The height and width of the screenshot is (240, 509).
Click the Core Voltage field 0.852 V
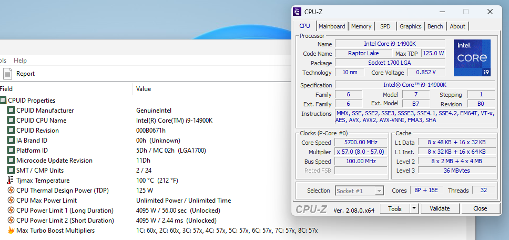point(426,72)
